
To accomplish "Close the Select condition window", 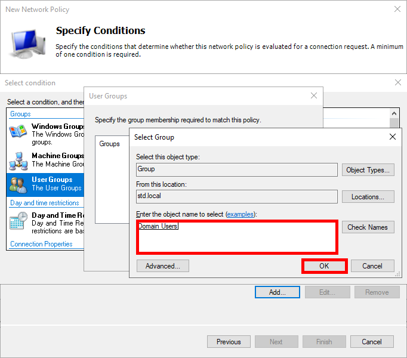I will tap(398, 82).
